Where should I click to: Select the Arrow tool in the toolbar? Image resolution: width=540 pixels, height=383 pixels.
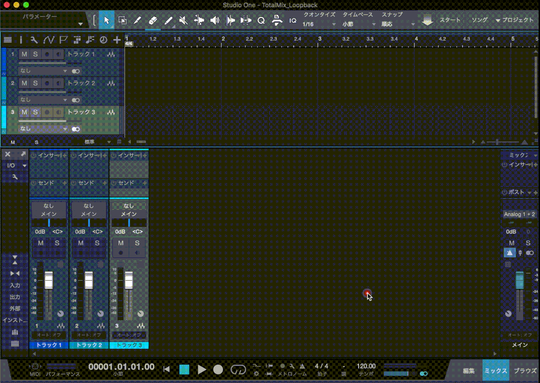[x=106, y=20]
